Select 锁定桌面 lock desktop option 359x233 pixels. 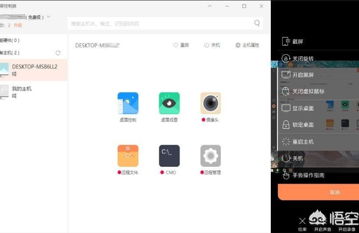[x=303, y=125]
